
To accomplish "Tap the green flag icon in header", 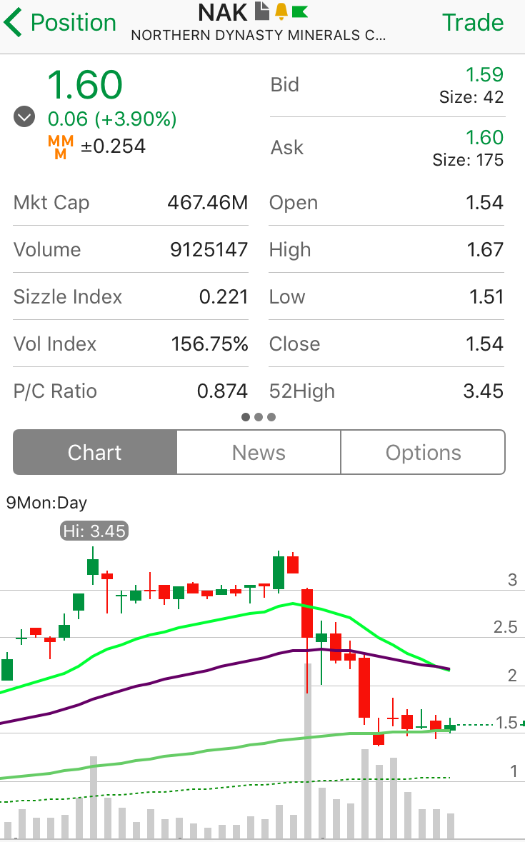I will pos(300,11).
